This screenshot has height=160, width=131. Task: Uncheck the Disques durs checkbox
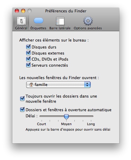28,47
